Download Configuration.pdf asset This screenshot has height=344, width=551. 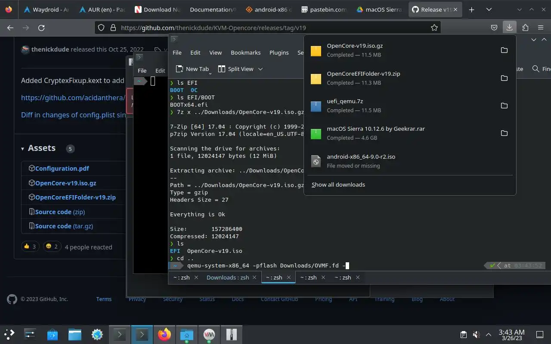(x=62, y=169)
